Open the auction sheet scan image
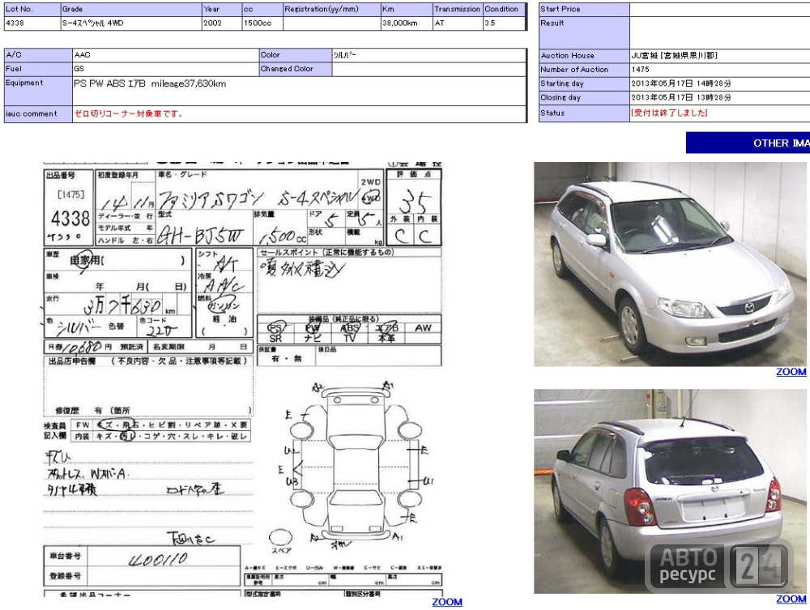Screen dimensions: 810x610 (x=243, y=380)
